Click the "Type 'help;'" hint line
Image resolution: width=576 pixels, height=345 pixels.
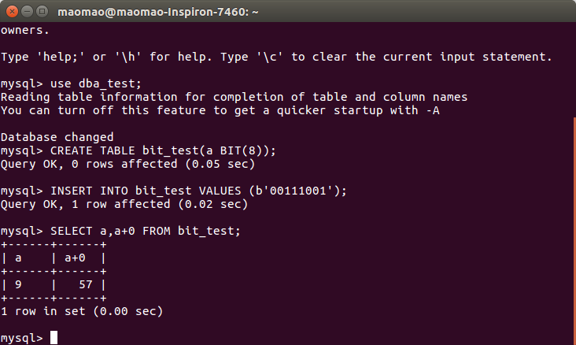coord(275,57)
